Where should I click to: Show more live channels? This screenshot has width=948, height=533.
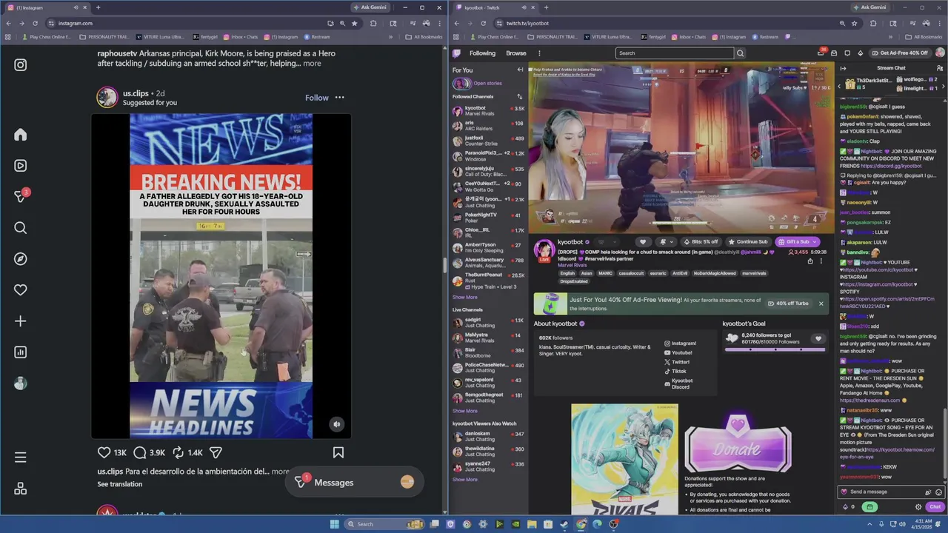[465, 412]
